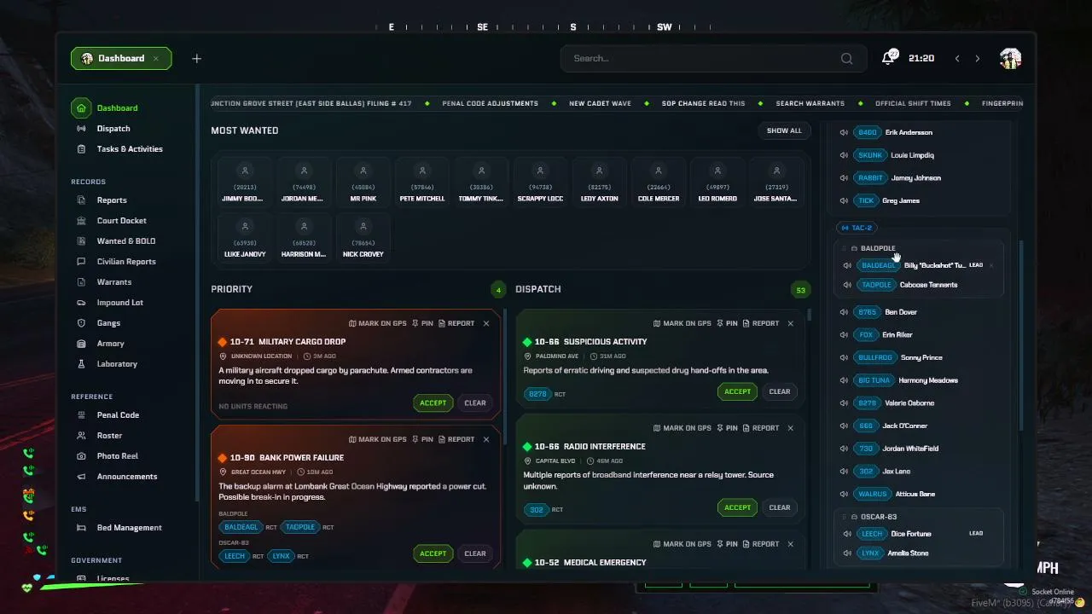This screenshot has width=1092, height=614.
Task: Click the Laboratory flask icon
Action: 81,364
